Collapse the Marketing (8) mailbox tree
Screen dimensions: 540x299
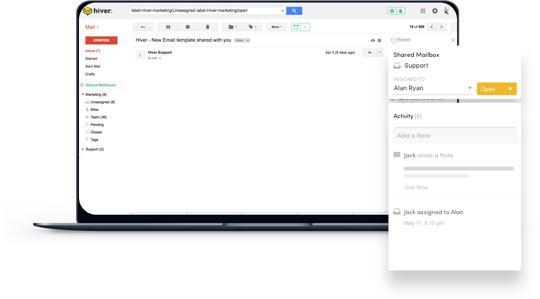coord(83,94)
